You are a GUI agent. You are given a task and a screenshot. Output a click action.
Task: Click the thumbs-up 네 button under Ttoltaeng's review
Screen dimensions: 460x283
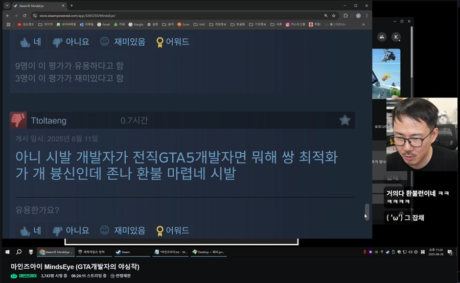pos(31,230)
